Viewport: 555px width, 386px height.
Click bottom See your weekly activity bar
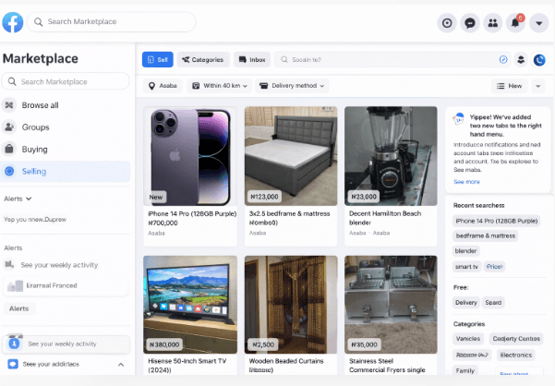coord(66,344)
